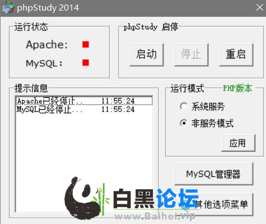Click the Apache label in 运行状态
Viewport: 266px width, 224px height.
(x=46, y=45)
